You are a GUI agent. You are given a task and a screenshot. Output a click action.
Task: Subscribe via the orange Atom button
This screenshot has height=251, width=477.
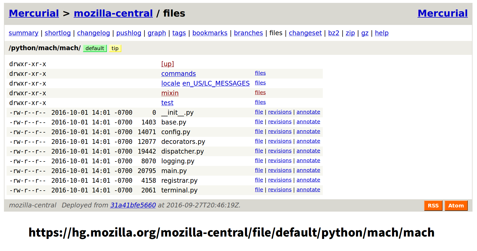(x=456, y=206)
